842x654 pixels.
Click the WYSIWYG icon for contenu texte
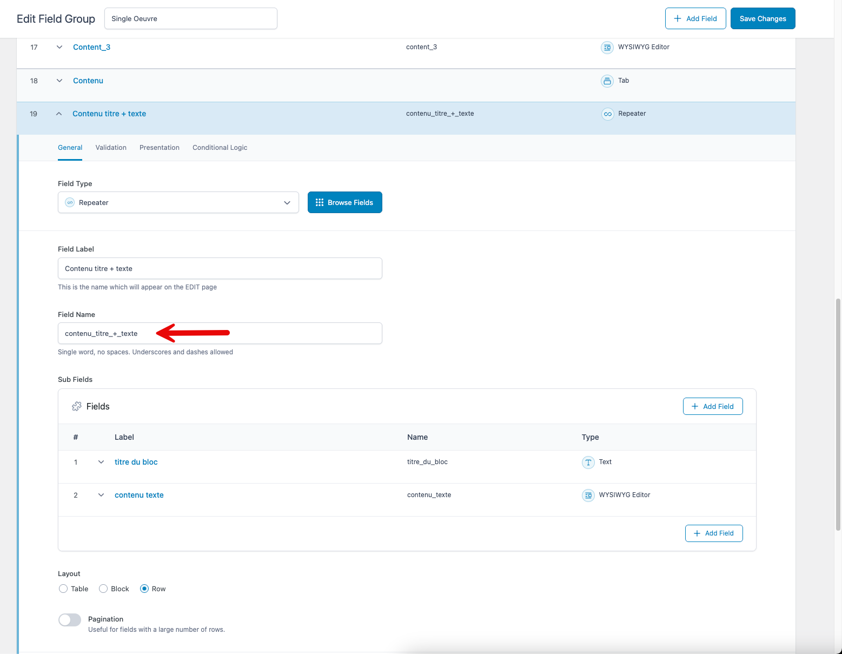tap(588, 496)
